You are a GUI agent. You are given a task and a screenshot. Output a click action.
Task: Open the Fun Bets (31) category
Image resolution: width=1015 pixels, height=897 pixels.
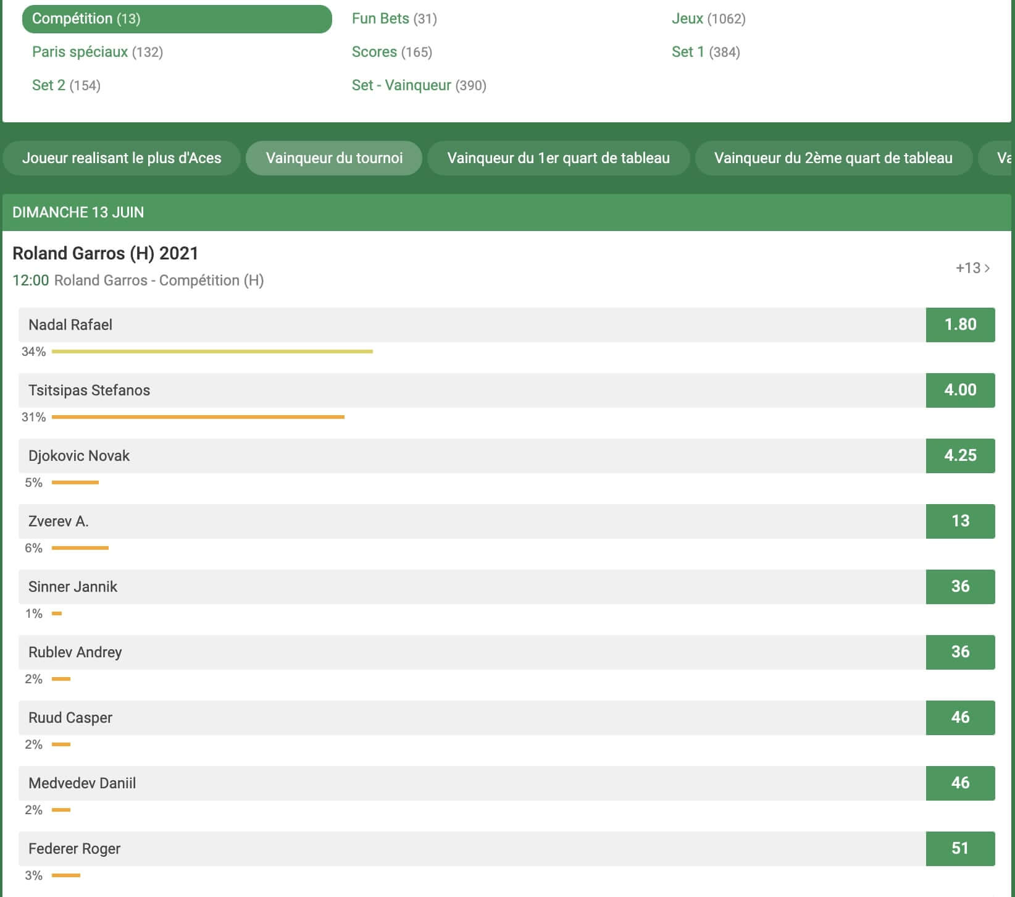pyautogui.click(x=395, y=19)
